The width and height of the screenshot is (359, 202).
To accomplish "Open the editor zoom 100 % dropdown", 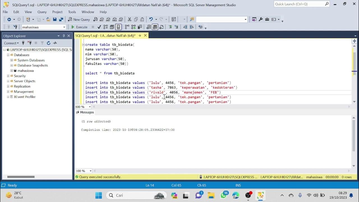I will click(x=90, y=107).
